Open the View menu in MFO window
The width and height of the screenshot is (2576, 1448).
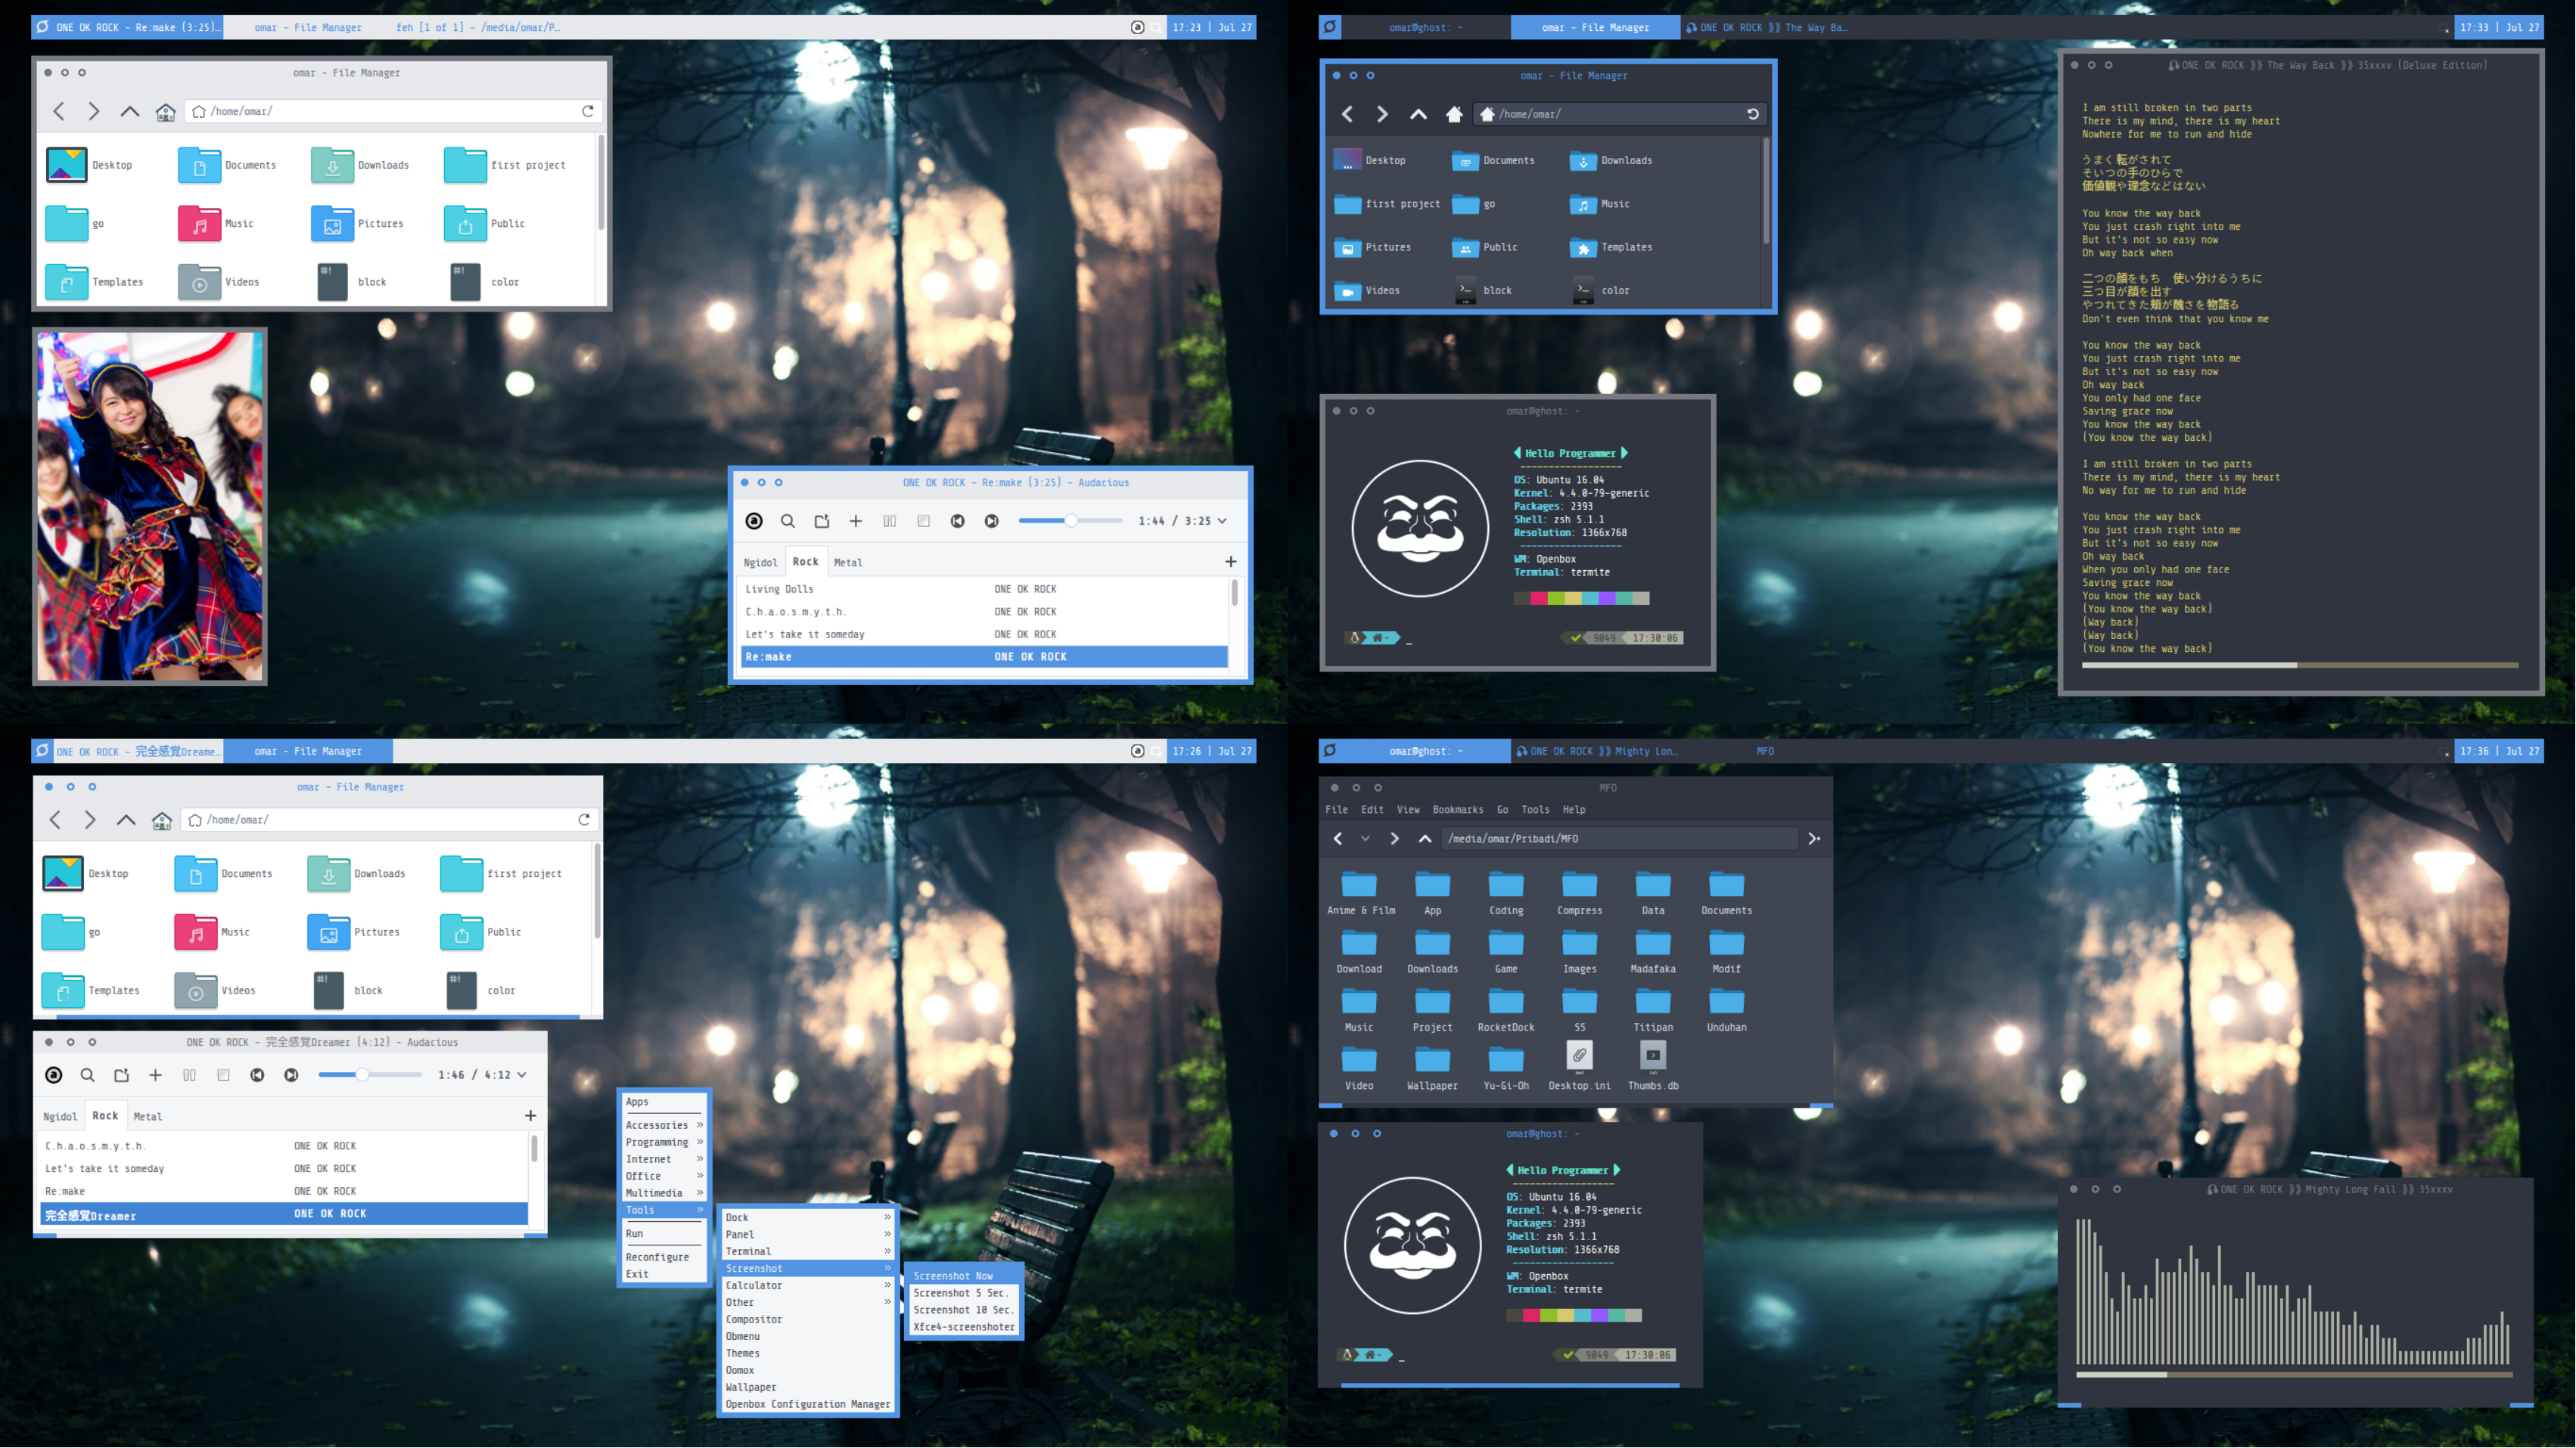click(1408, 809)
